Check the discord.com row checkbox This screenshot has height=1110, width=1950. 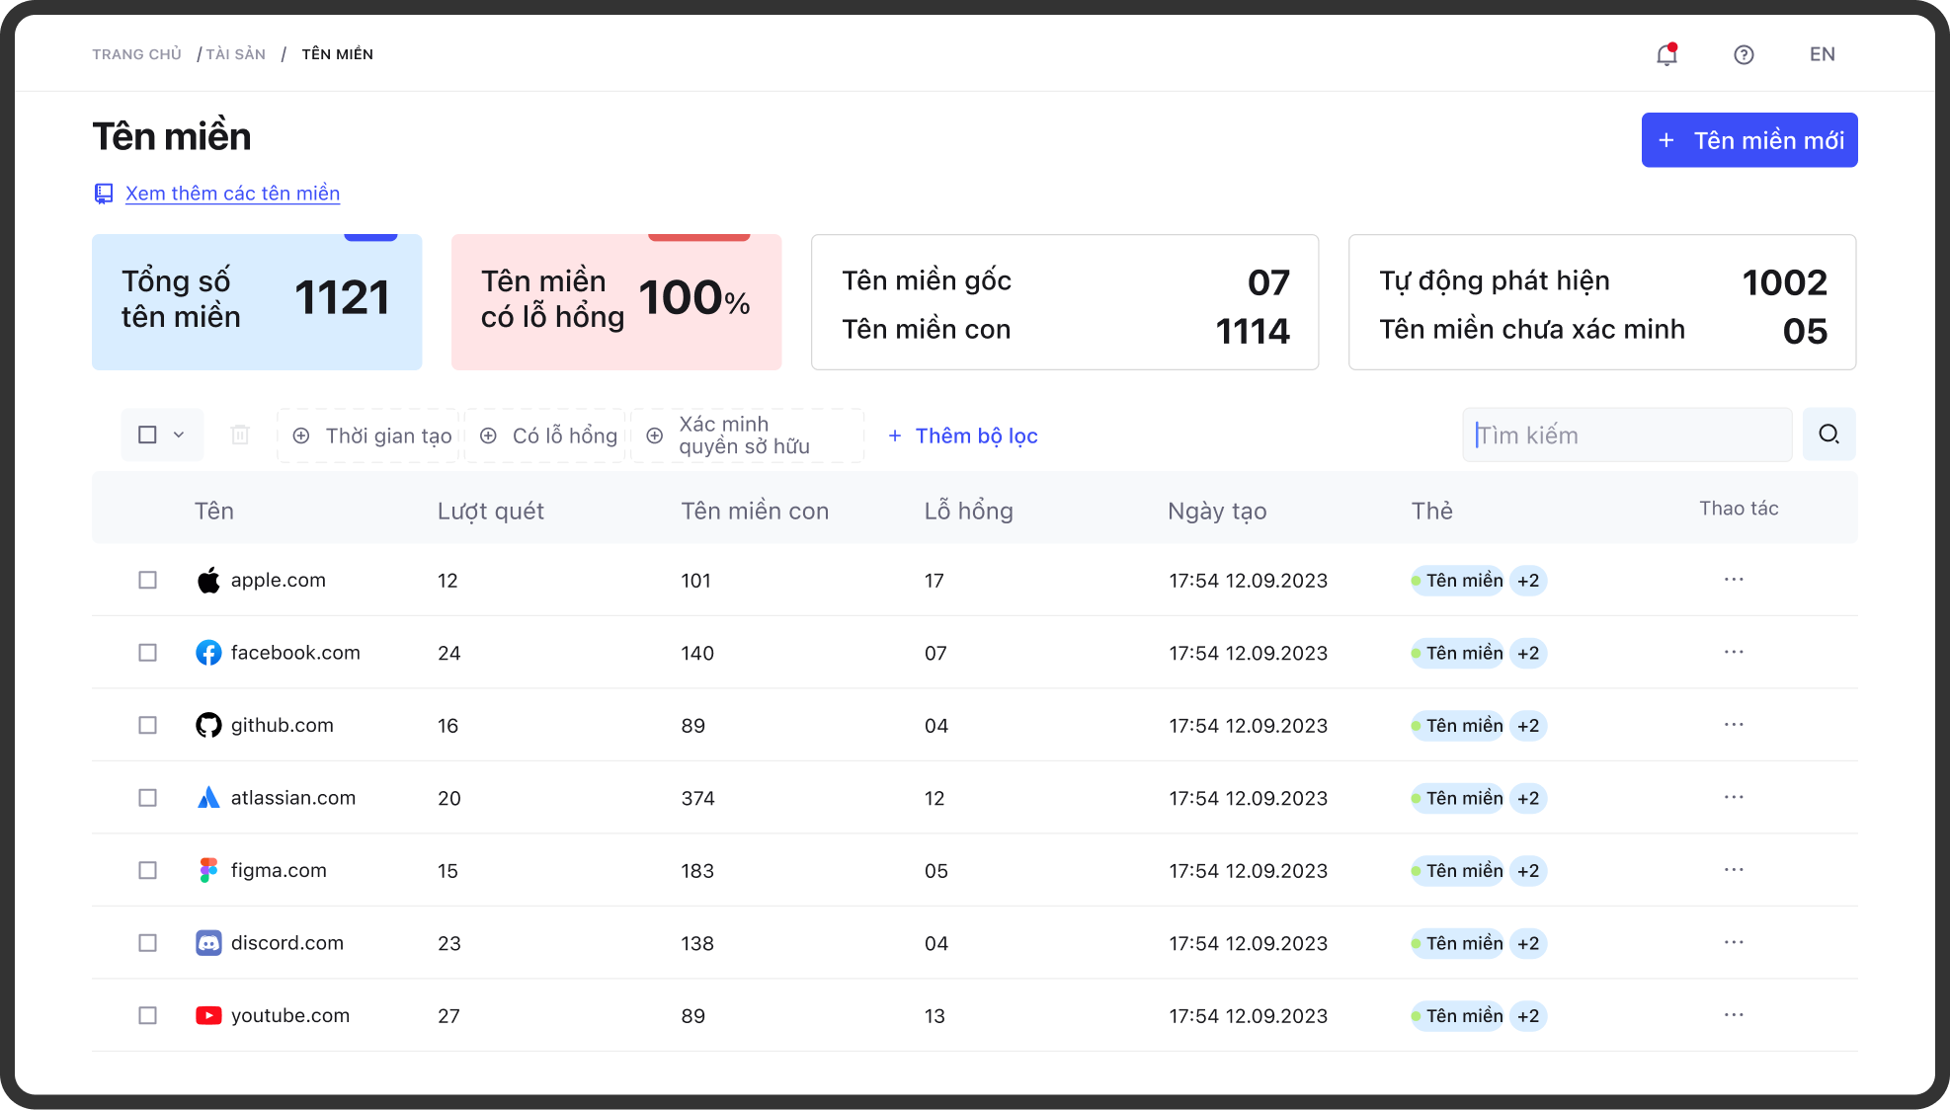click(x=148, y=943)
